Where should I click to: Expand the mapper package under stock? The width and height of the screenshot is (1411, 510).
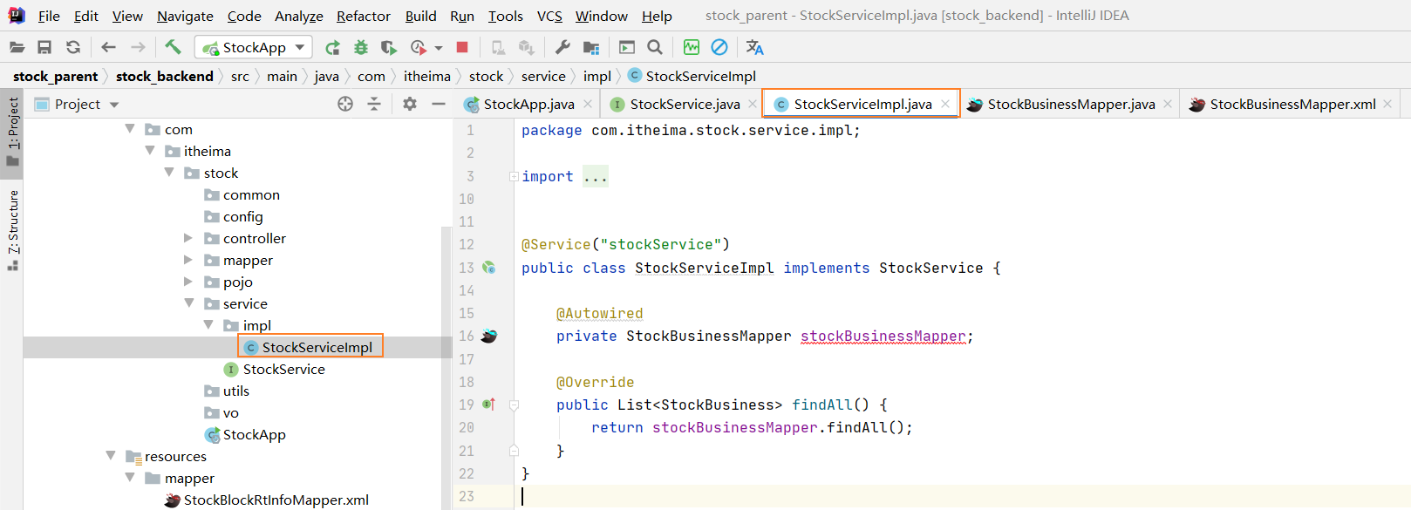coord(188,260)
